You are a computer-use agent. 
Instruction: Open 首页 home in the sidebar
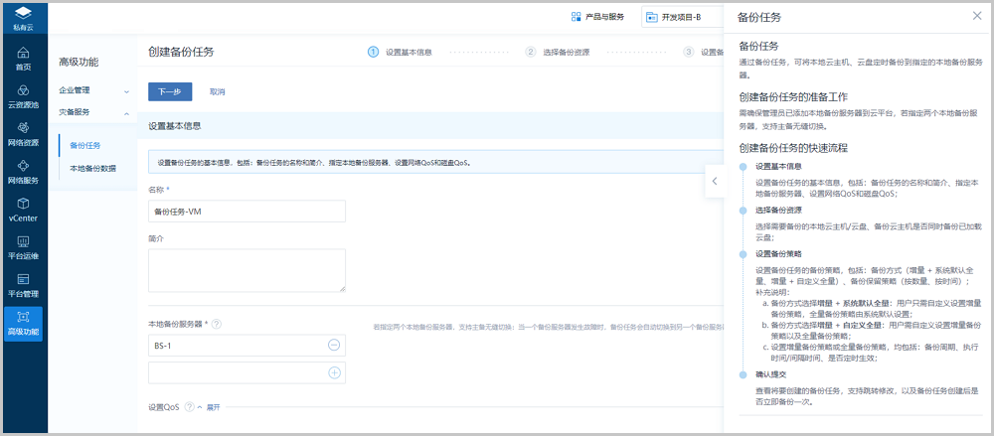pyautogui.click(x=23, y=58)
